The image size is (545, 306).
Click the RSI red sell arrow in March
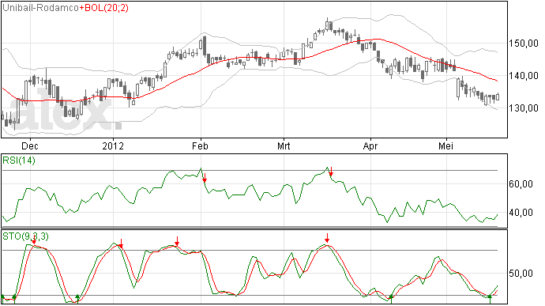[x=331, y=172]
